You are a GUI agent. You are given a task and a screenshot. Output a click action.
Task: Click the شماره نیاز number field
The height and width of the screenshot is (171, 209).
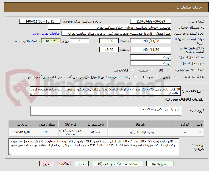(x=151, y=21)
